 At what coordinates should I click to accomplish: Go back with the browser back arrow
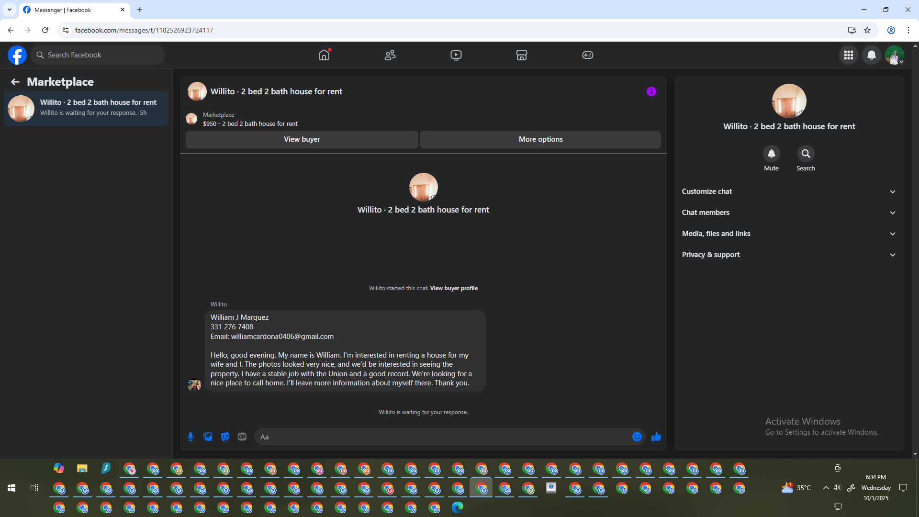pyautogui.click(x=11, y=30)
